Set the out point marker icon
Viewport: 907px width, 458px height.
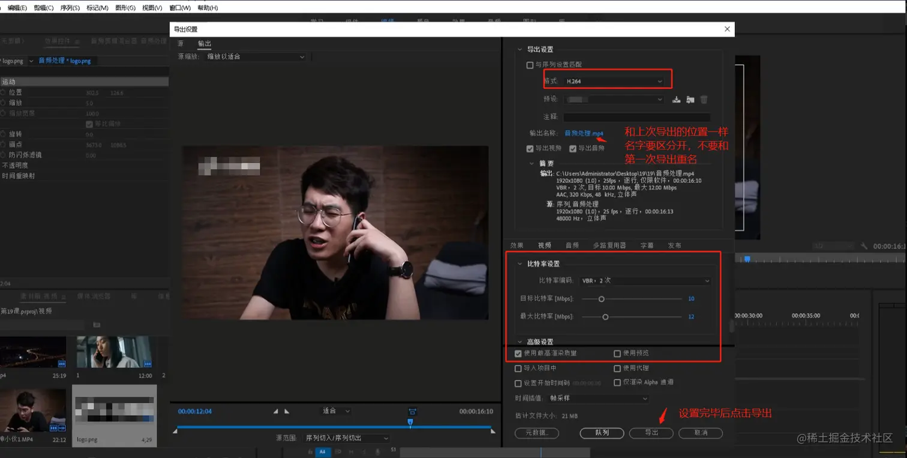point(287,411)
